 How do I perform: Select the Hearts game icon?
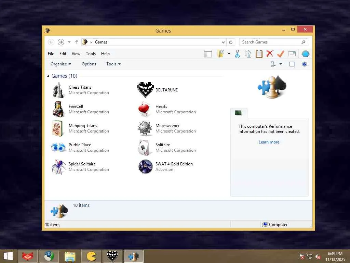click(144, 109)
